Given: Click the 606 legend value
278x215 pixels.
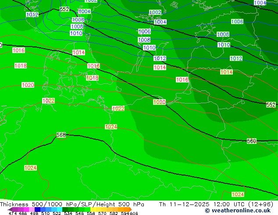Looking at the screenshot, I should click(x=133, y=213).
